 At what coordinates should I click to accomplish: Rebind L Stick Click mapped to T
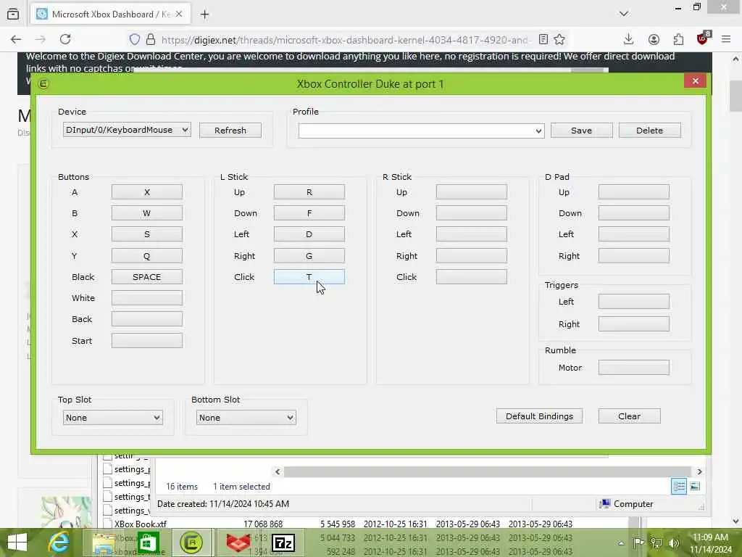[x=309, y=276]
